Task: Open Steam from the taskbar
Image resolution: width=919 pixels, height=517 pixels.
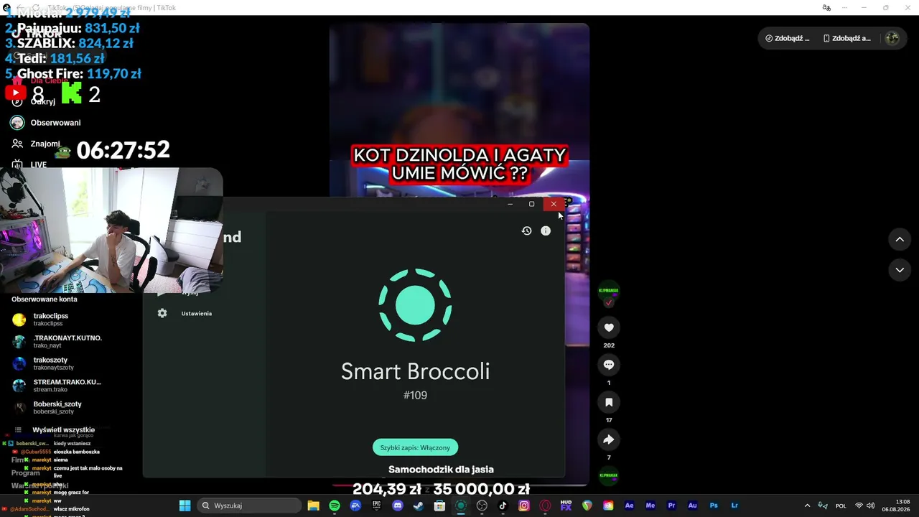Action: (419, 506)
